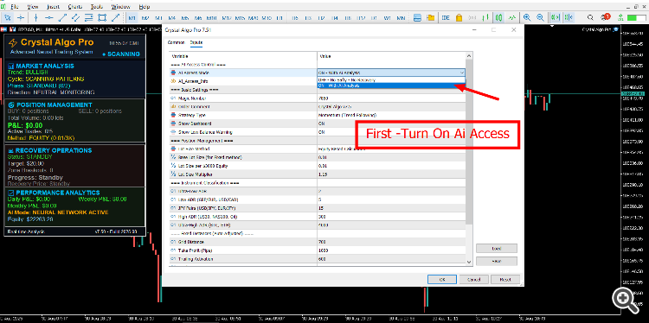Viewport: 649px width, 323px height.
Task: Switch to the Common tab
Action: tap(176, 42)
